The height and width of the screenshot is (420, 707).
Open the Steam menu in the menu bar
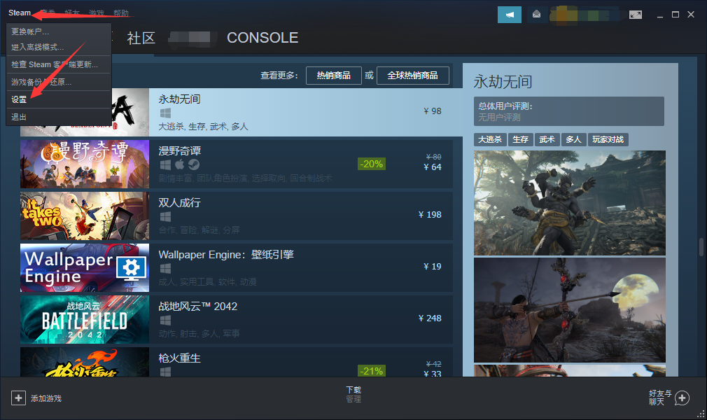pyautogui.click(x=20, y=13)
